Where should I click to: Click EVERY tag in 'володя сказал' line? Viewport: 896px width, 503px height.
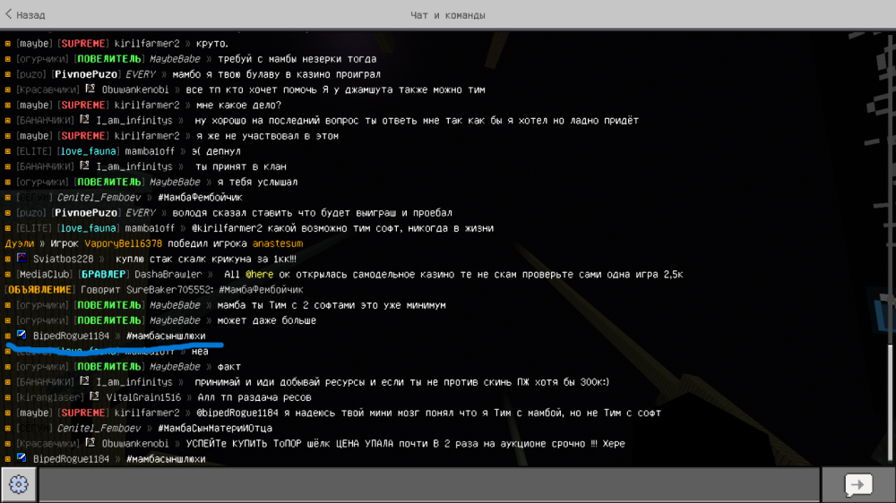140,213
